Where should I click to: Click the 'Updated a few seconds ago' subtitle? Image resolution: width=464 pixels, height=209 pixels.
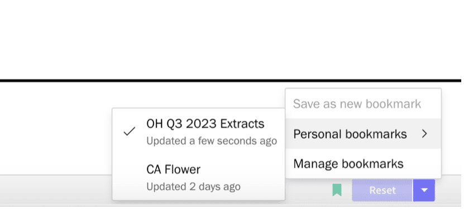(212, 141)
